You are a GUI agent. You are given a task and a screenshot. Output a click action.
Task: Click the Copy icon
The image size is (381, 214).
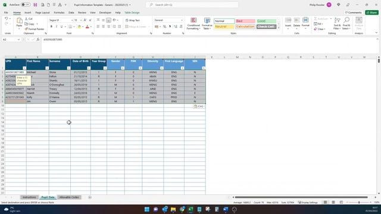pos(26,24)
